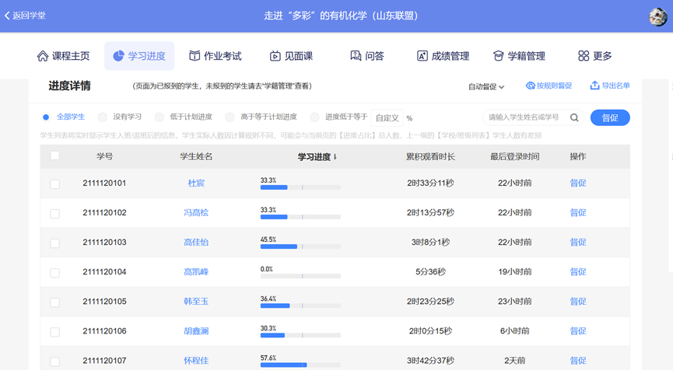The width and height of the screenshot is (673, 370).
Task: Check the box for student 杜宸
Action: tap(54, 184)
